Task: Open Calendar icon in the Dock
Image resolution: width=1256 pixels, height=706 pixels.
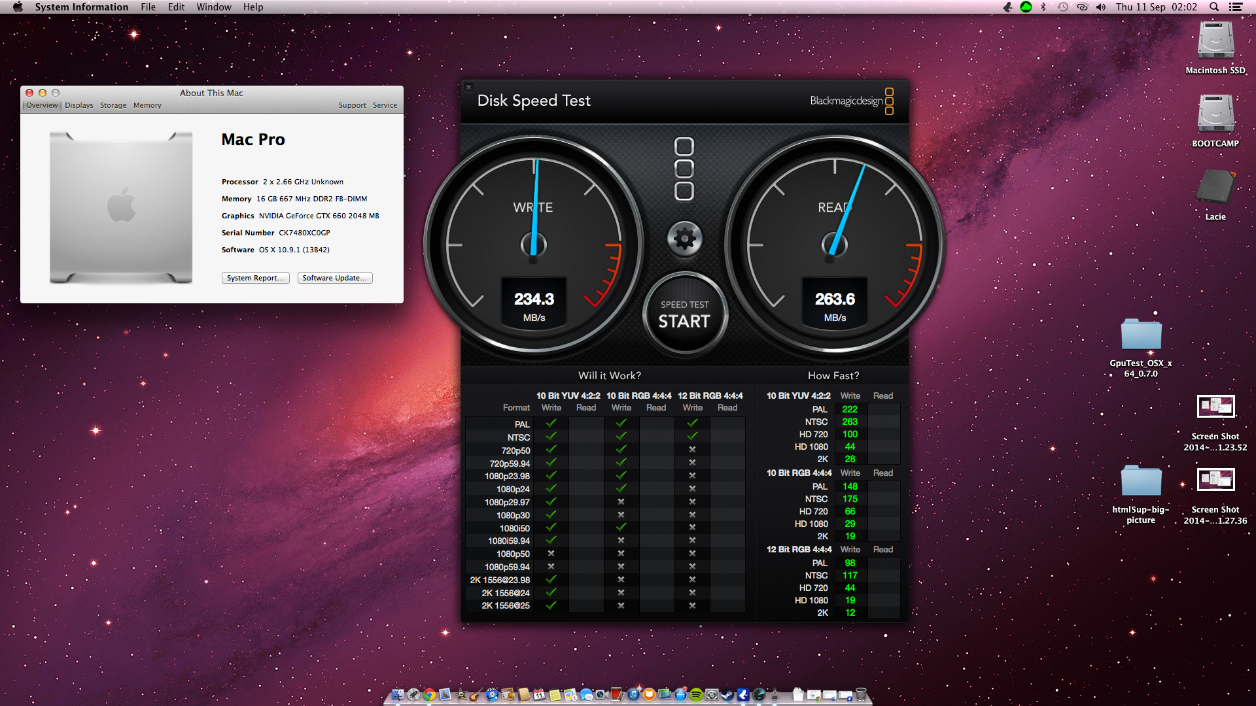Action: [539, 694]
